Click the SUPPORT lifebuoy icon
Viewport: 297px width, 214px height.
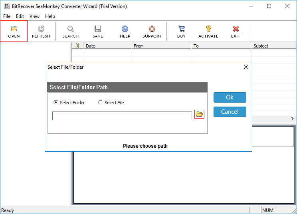pos(152,29)
